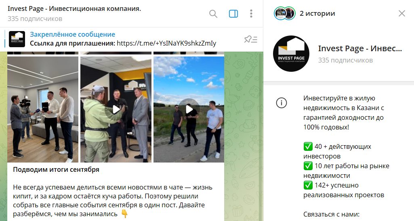Open the pinned invite link t.me

tap(166, 43)
